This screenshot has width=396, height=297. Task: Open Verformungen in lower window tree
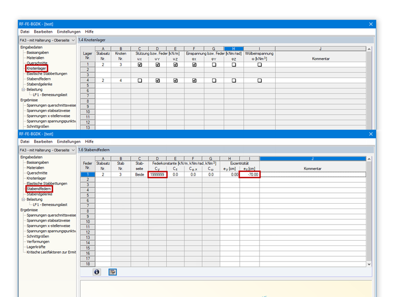(x=38, y=242)
